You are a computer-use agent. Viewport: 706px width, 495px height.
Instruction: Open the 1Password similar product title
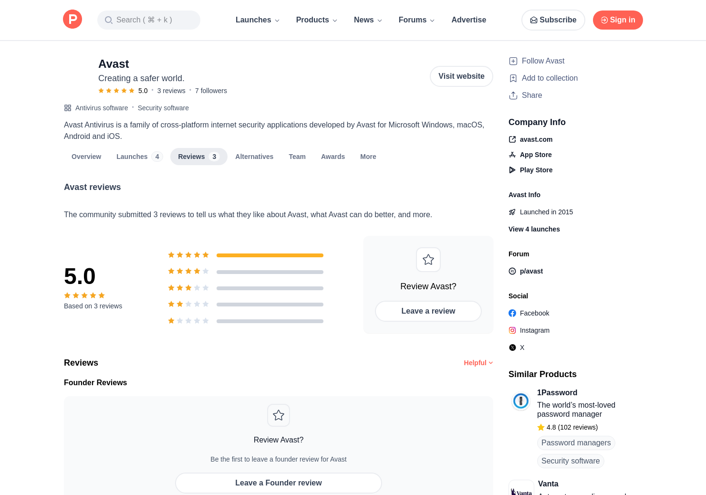pyautogui.click(x=557, y=393)
